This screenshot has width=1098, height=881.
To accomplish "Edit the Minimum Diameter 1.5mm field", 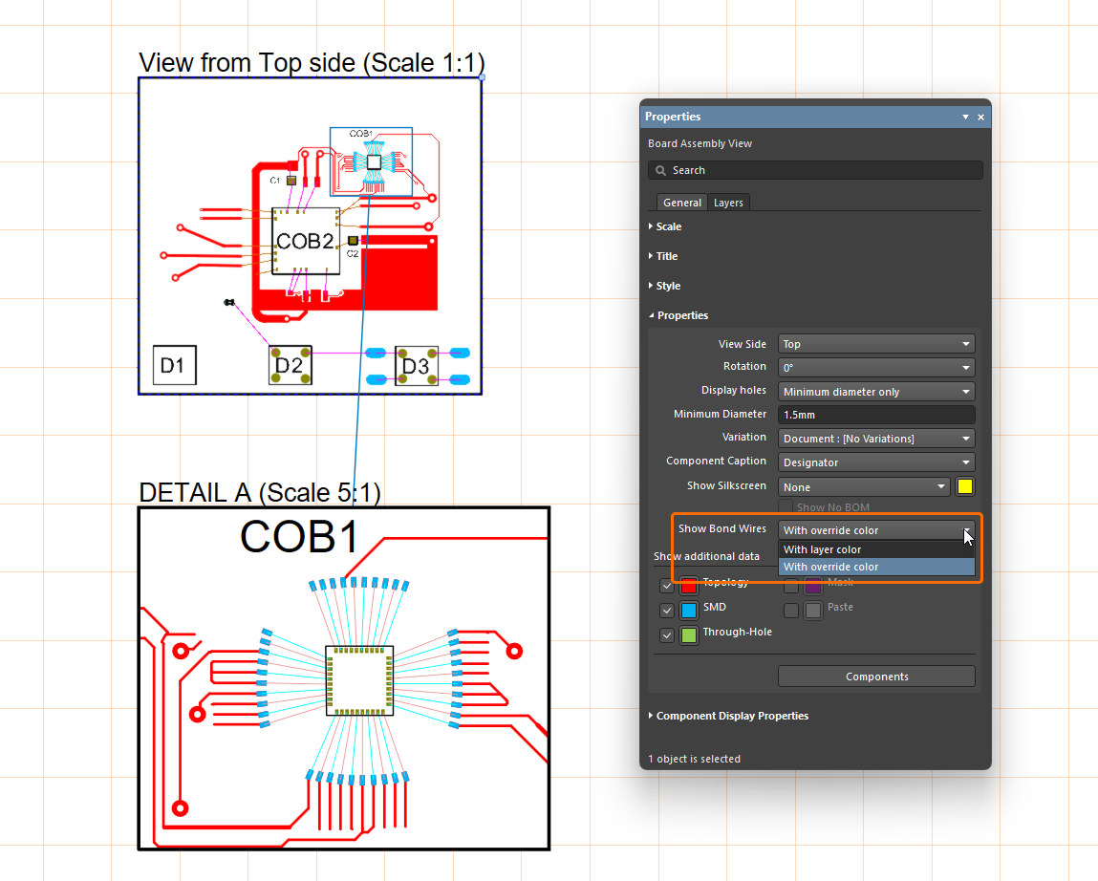I will (876, 415).
